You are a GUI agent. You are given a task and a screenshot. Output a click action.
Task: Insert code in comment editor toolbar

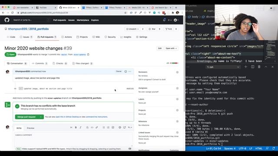coord(92,127)
